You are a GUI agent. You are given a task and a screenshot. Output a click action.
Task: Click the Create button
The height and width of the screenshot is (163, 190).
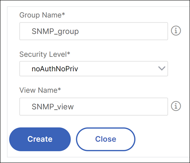40,139
